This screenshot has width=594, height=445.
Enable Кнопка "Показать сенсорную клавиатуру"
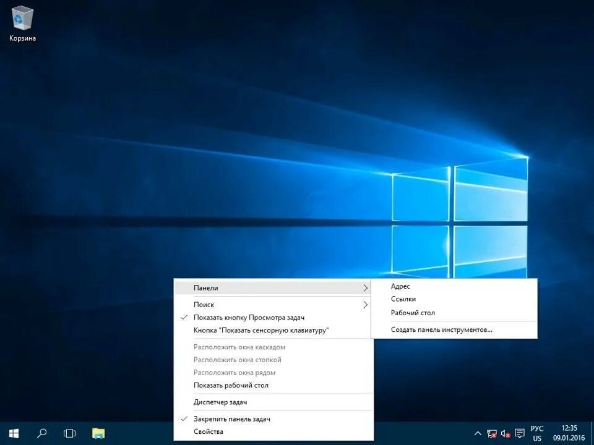272,330
